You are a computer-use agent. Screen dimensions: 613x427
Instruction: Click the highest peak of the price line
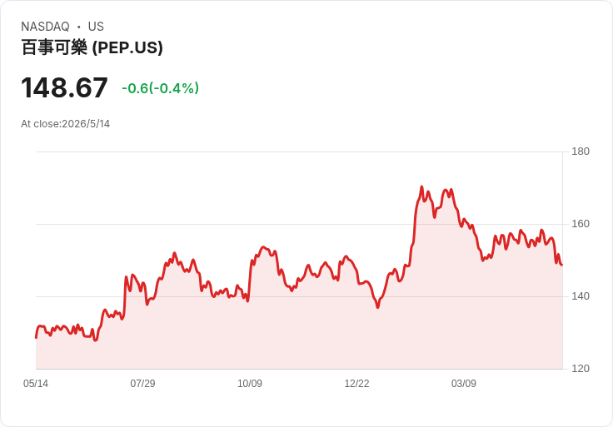[x=421, y=187]
